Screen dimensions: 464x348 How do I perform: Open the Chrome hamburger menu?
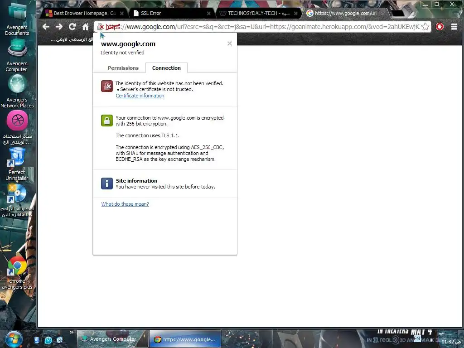454,27
